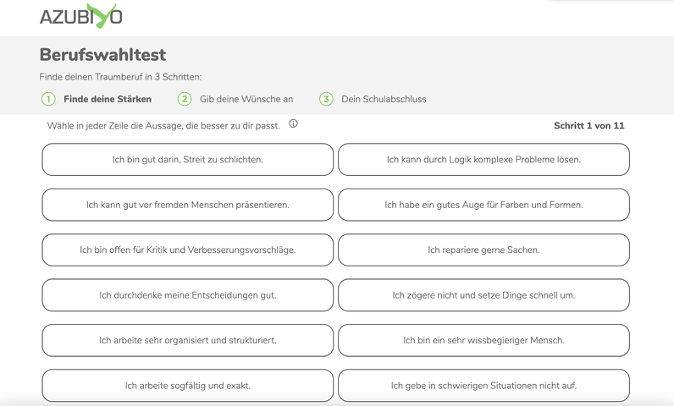674x406 pixels.
Task: Click the 'Berufswahltest' heading
Action: [x=102, y=55]
